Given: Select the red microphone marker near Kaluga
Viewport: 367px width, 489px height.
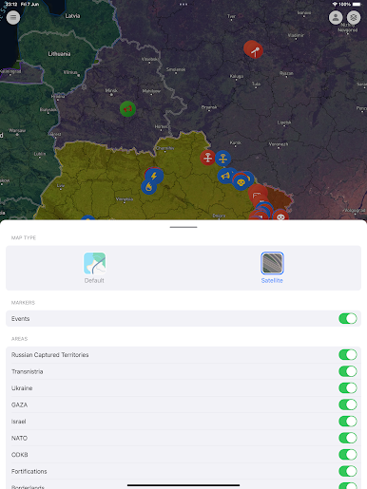Looking at the screenshot, I should (x=255, y=50).
